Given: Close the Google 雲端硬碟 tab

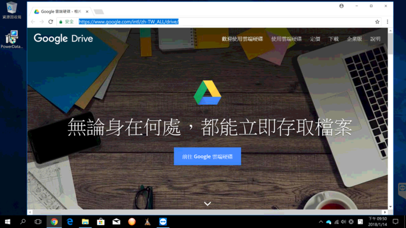Looking at the screenshot, I should [x=87, y=12].
